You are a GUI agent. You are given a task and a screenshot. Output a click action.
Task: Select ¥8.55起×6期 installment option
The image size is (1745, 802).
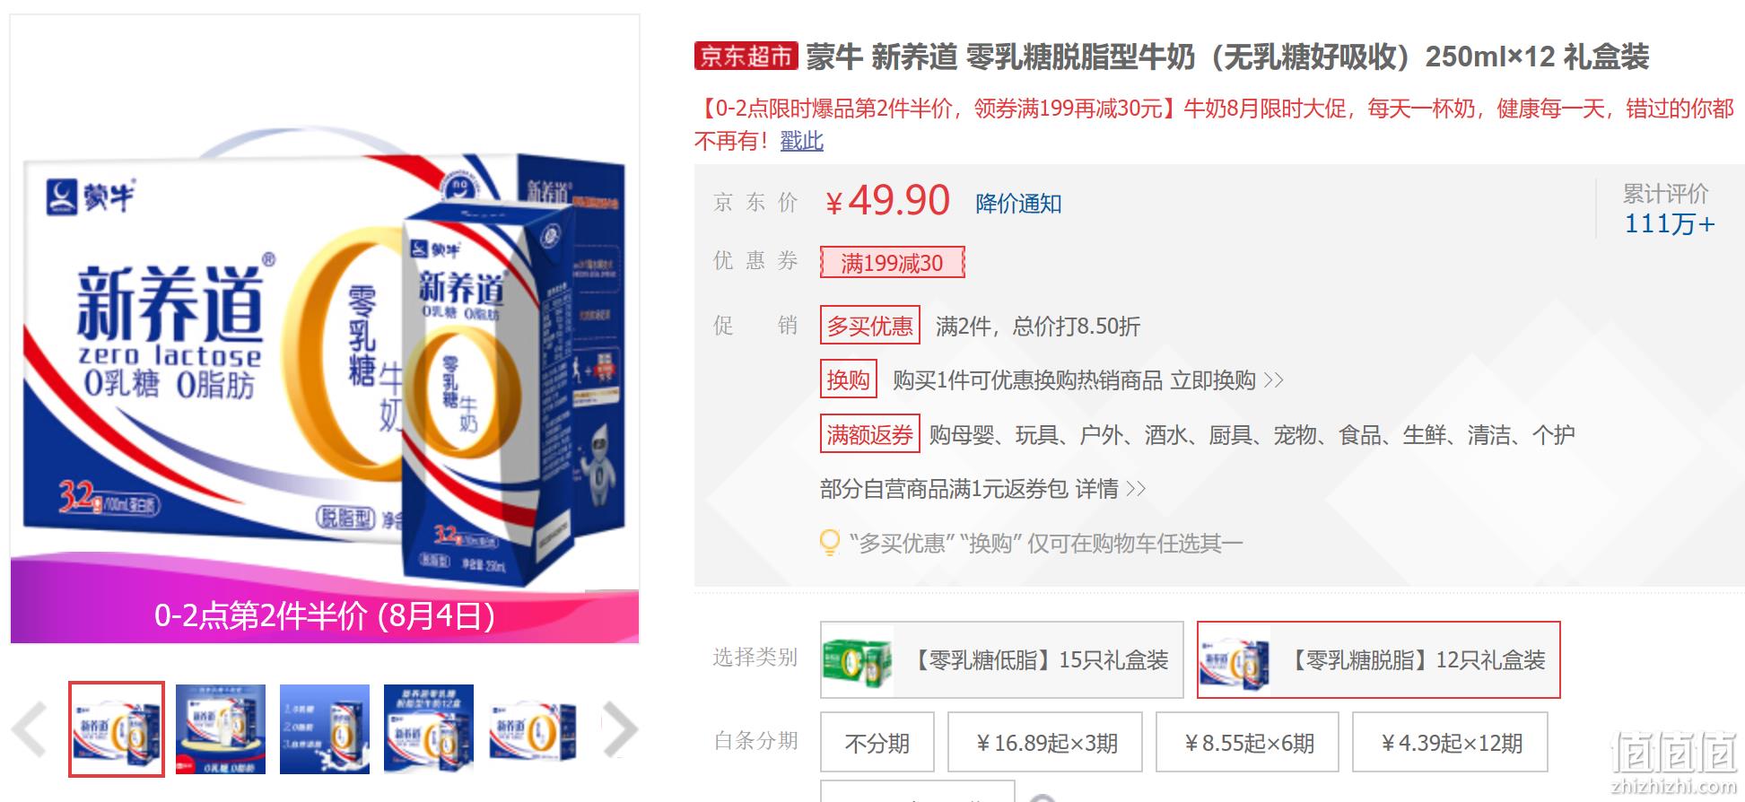point(1247,743)
